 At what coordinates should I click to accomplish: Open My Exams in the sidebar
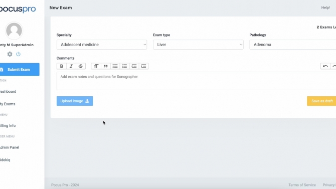(8, 104)
